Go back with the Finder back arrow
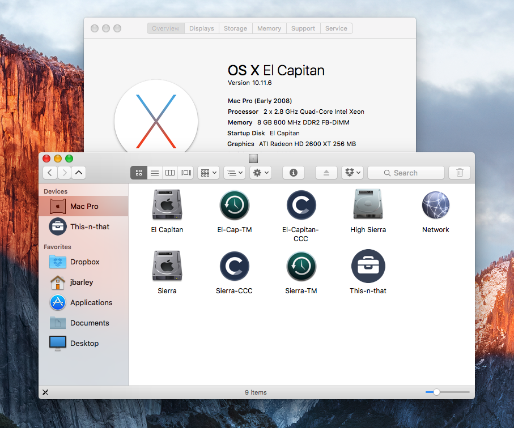 point(50,173)
